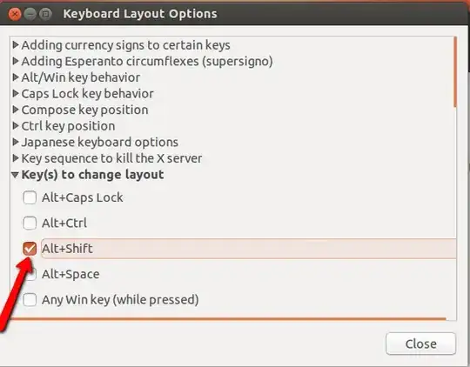This screenshot has width=470, height=367.
Task: Enable Any Win key (while pressed) checkbox
Action: coord(30,299)
